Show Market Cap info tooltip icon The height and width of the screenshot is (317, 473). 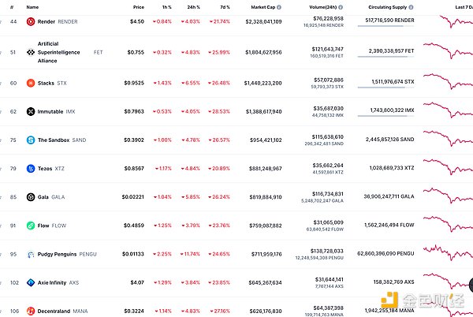tap(279, 7)
